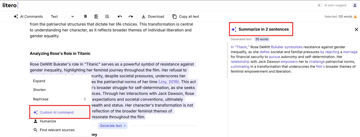Click the highlighted word 'defies' in summary

tap(265, 52)
